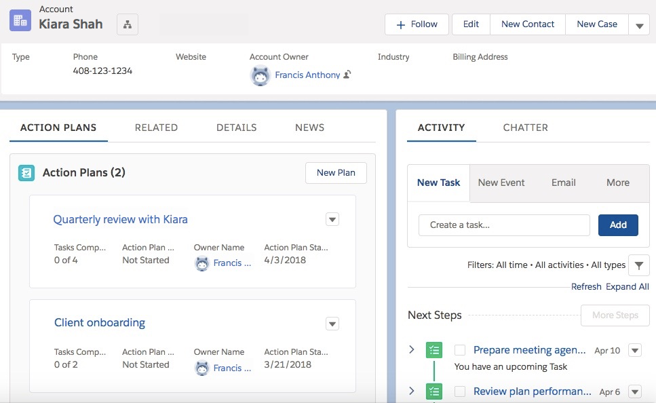656x403 pixels.
Task: Check the Review plan performance task checkbox
Action: pyautogui.click(x=460, y=391)
